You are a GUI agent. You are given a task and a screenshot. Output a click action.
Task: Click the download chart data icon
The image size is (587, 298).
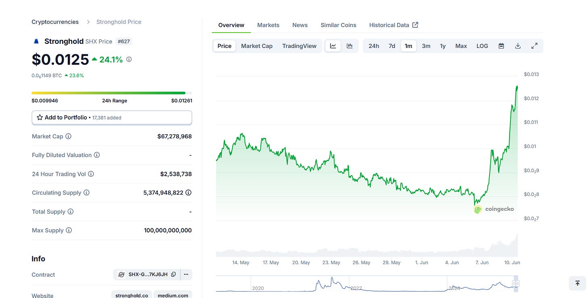pyautogui.click(x=518, y=46)
